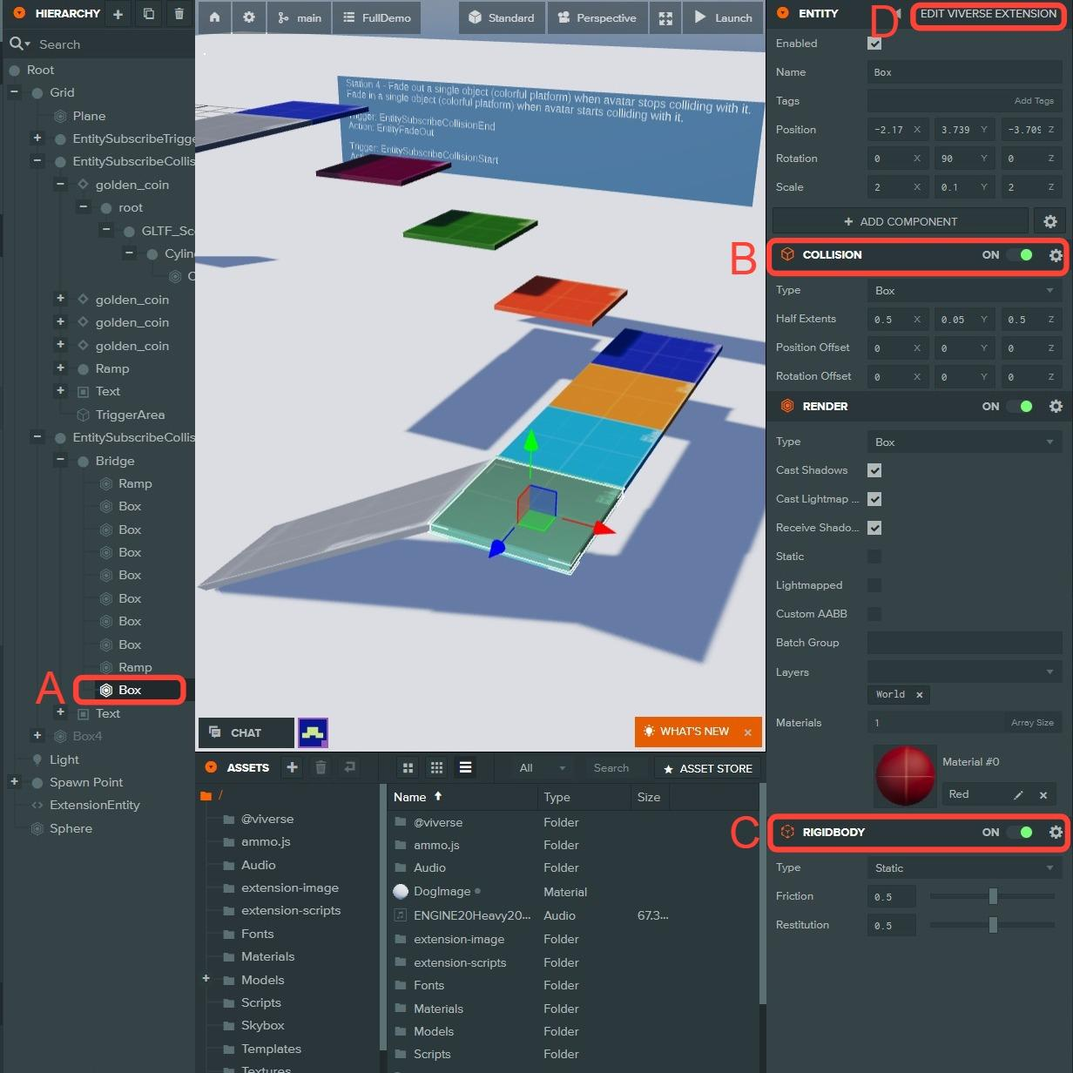Switch assets to large grid view

tap(408, 767)
